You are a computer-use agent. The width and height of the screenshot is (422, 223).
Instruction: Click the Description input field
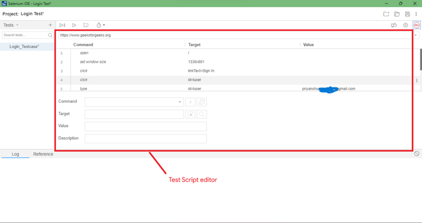tap(146, 138)
